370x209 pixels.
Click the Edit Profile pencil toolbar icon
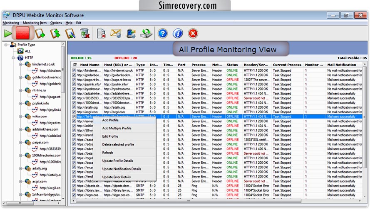[70, 34]
